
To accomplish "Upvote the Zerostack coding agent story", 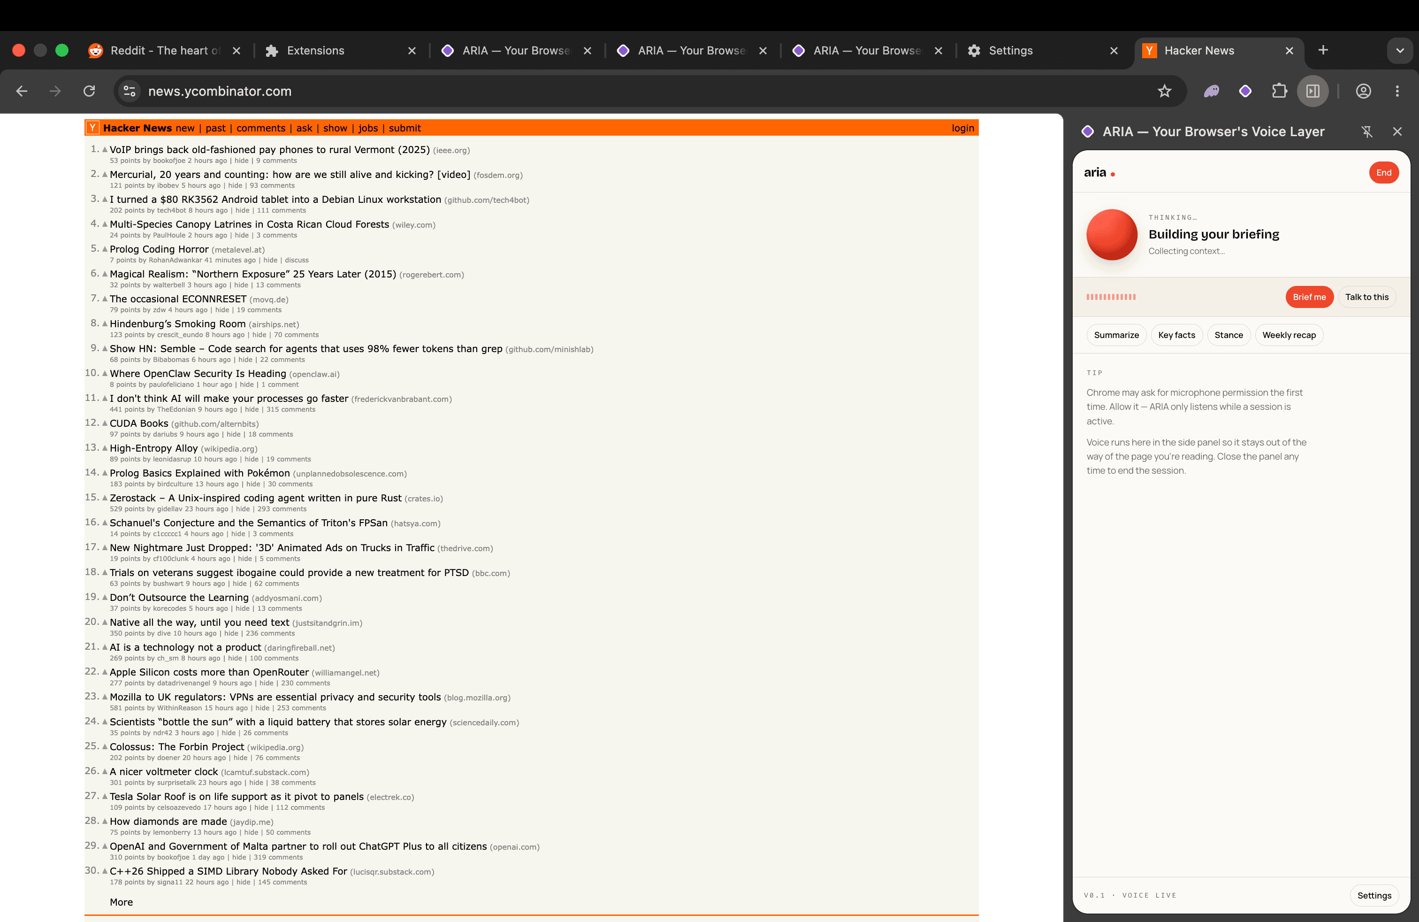I will coord(105,497).
